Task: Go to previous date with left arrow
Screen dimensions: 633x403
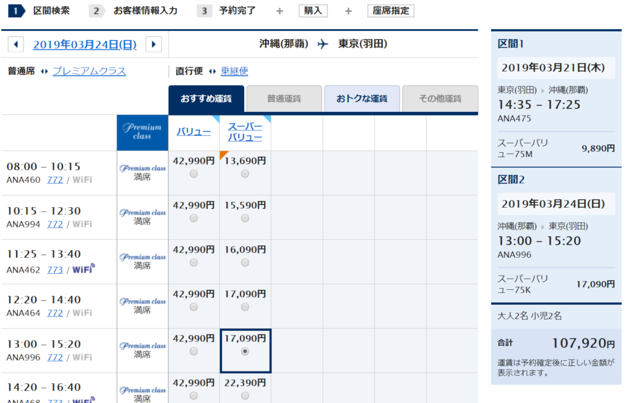Action: [x=16, y=45]
